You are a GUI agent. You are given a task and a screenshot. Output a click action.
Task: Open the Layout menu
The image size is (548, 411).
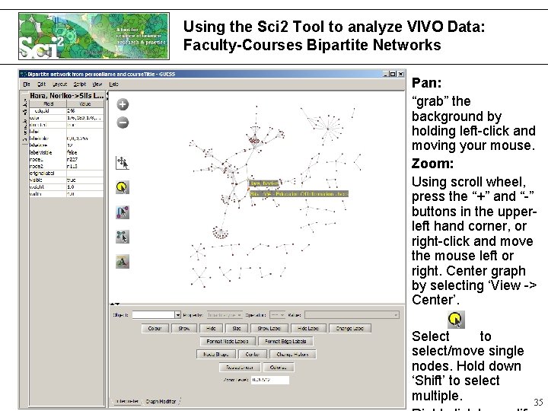coord(60,84)
